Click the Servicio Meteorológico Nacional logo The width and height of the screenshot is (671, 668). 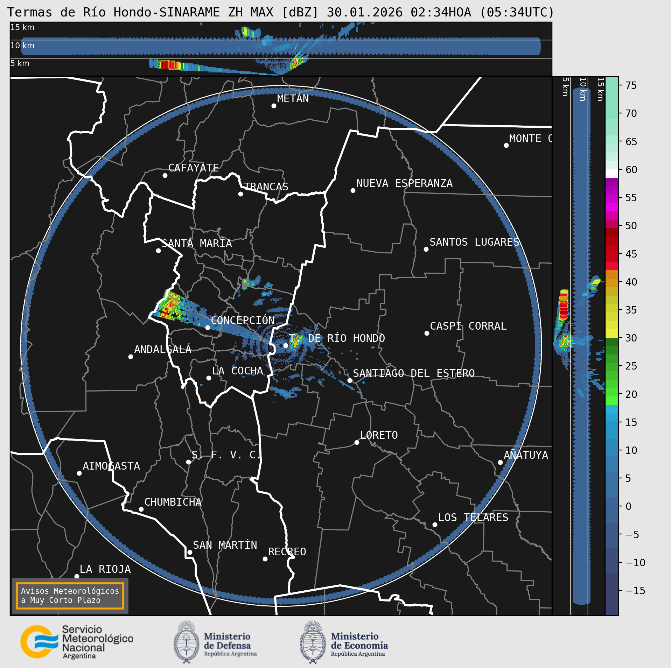click(77, 642)
